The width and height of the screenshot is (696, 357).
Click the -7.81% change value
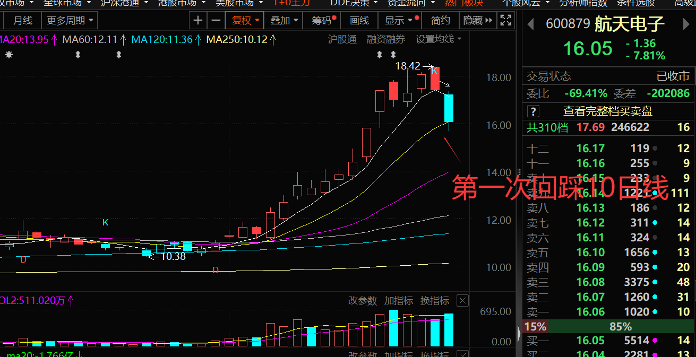[645, 56]
